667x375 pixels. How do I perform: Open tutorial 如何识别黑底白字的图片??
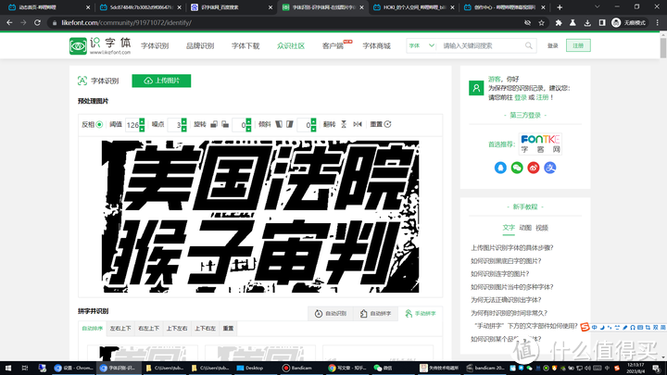tap(506, 261)
